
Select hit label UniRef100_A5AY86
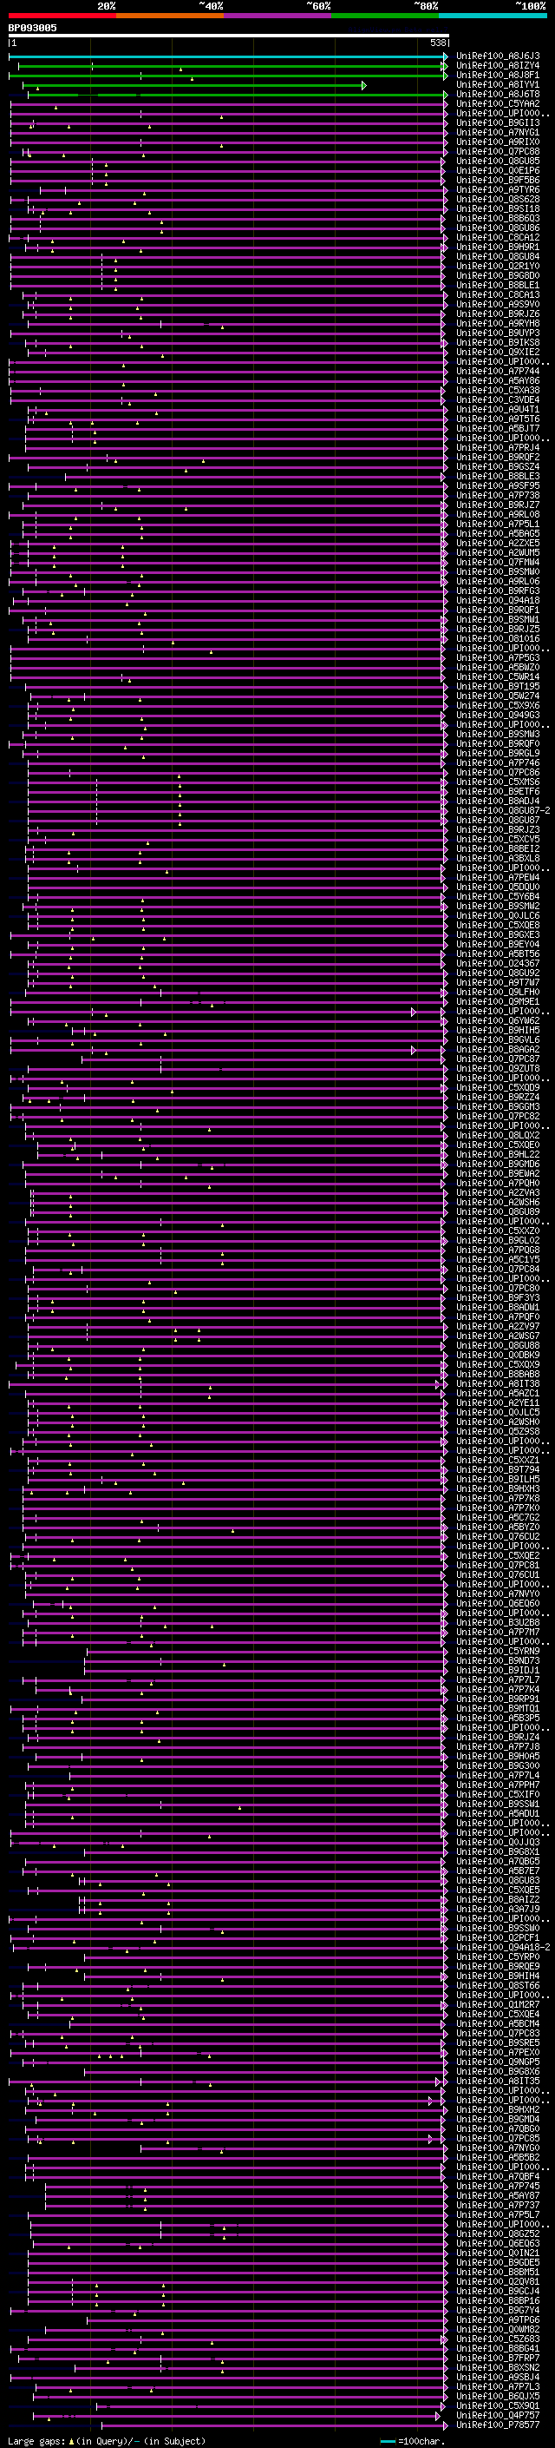coord(498,380)
